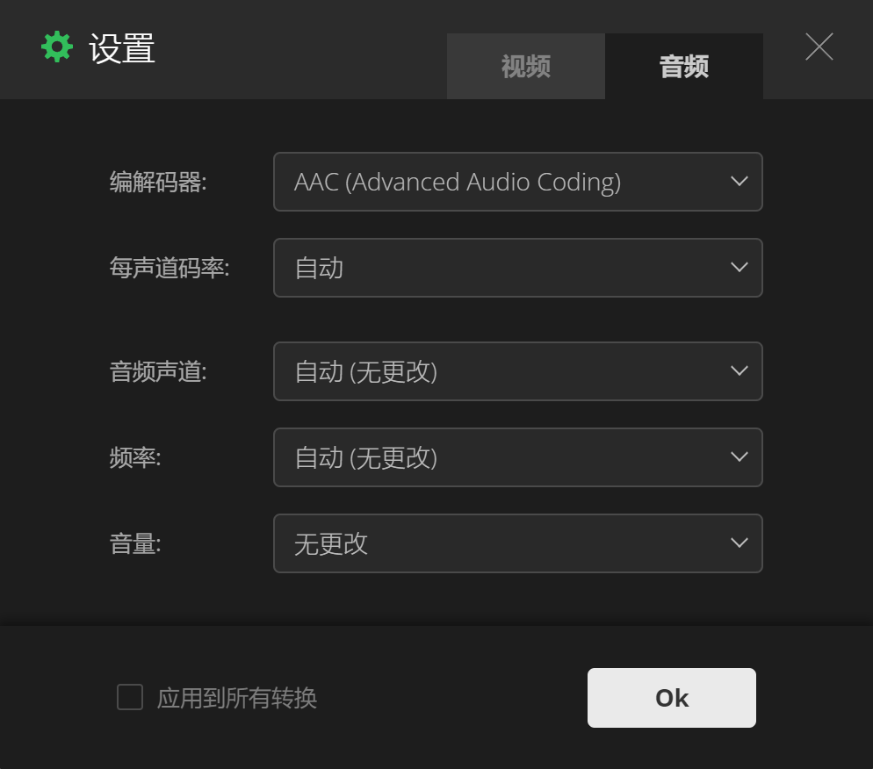Image resolution: width=873 pixels, height=769 pixels.
Task: Click the 设置 dialog title text
Action: (122, 48)
